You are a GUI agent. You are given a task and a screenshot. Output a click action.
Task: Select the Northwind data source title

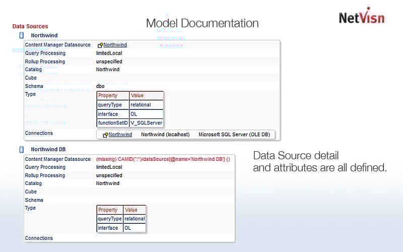(44, 35)
